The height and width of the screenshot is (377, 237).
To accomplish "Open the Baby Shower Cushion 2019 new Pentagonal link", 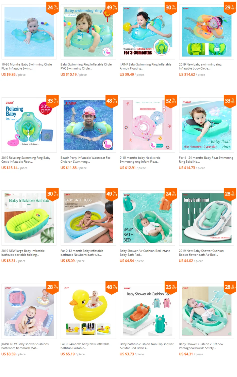I will (201, 346).
